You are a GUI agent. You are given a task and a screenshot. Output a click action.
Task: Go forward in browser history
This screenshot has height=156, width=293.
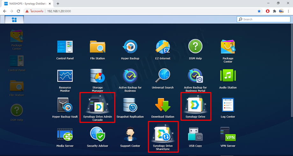tap(11, 11)
